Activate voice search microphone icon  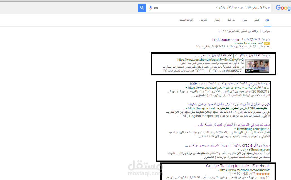click(x=151, y=8)
